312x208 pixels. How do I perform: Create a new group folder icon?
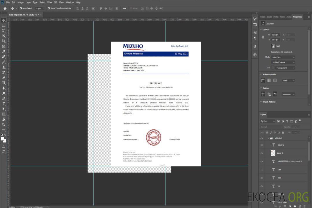[x=295, y=206]
